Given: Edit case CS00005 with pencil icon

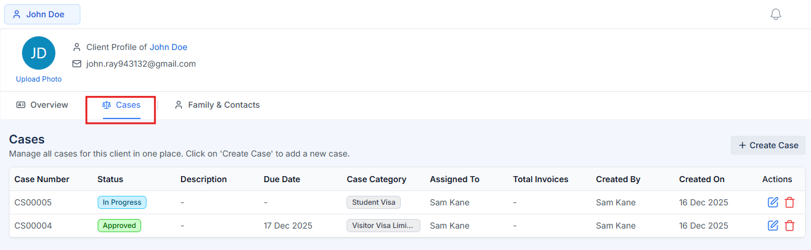Looking at the screenshot, I should [x=773, y=202].
